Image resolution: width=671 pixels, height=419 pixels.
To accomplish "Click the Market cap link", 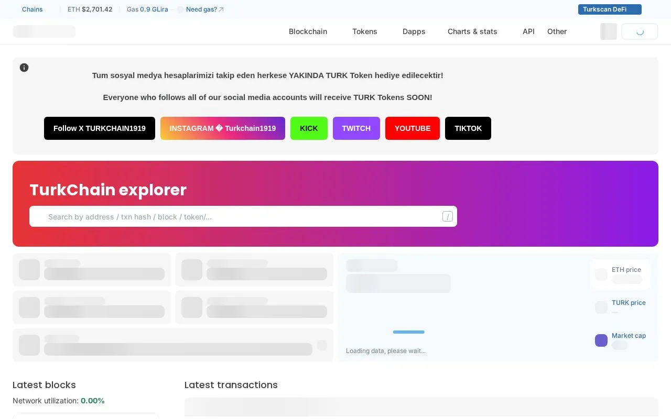I will tap(629, 336).
